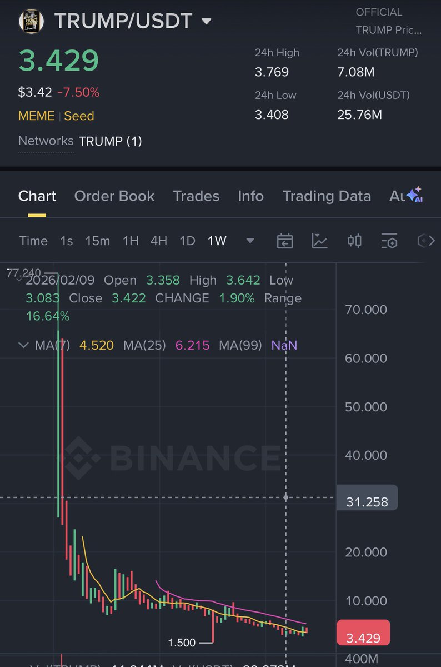The width and height of the screenshot is (441, 667).
Task: Open the Info tab
Action: (250, 196)
